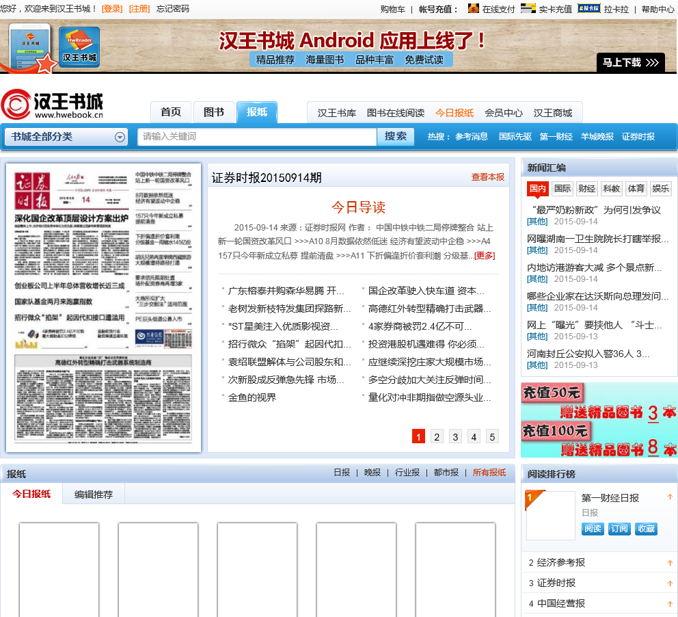The height and width of the screenshot is (617, 678).
Task: Open the 首页 tab
Action: [x=171, y=112]
